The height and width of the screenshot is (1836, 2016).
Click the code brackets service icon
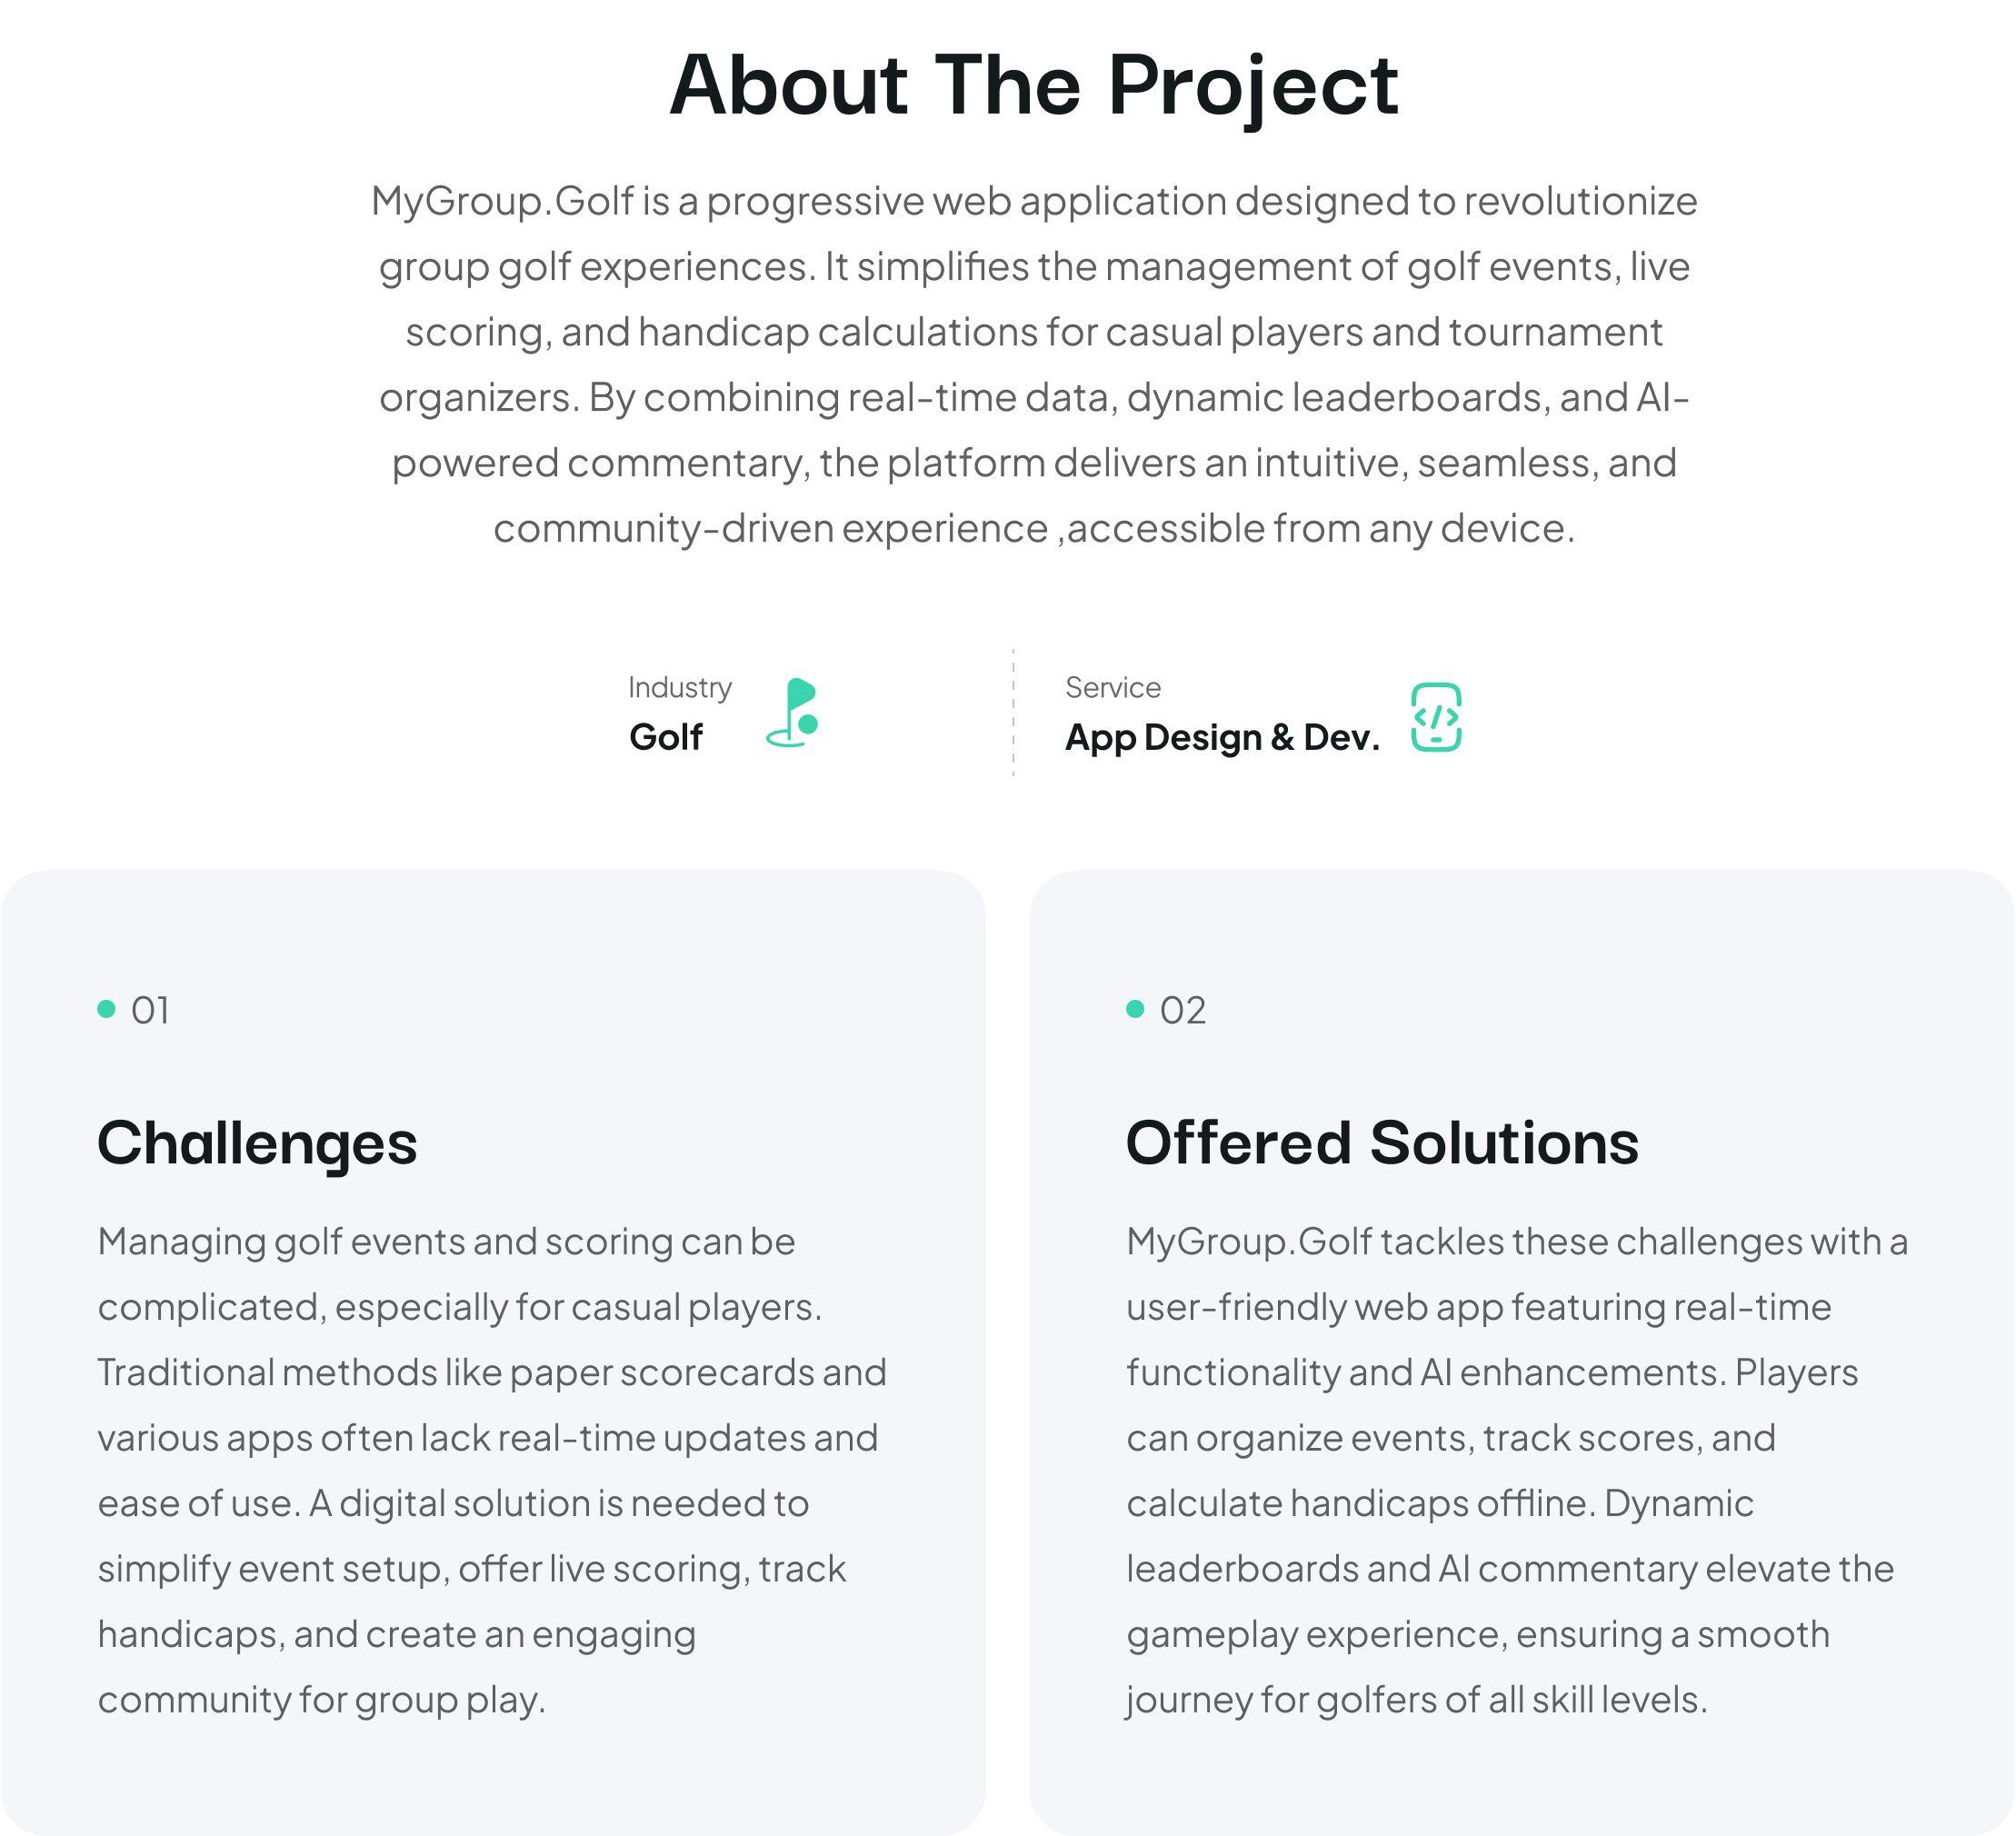(1436, 717)
